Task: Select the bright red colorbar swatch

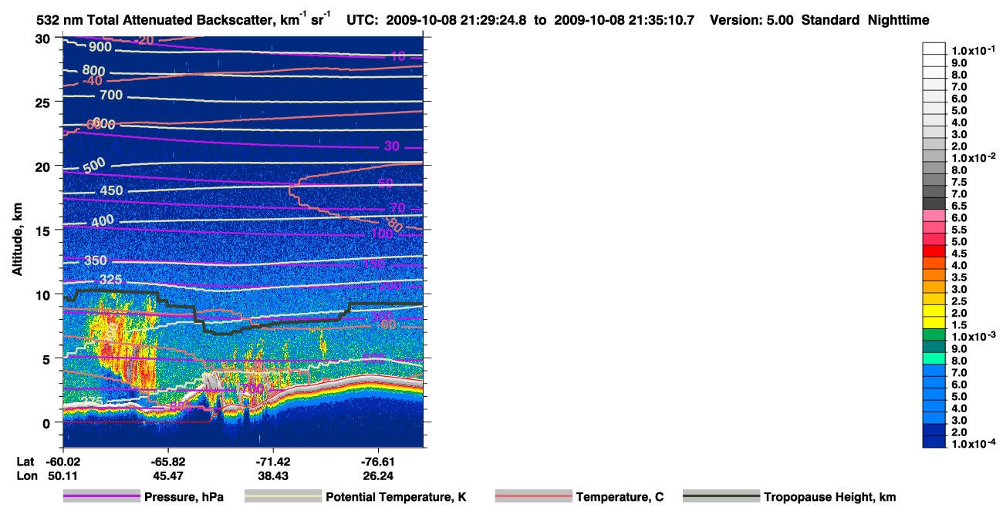Action: 934,253
